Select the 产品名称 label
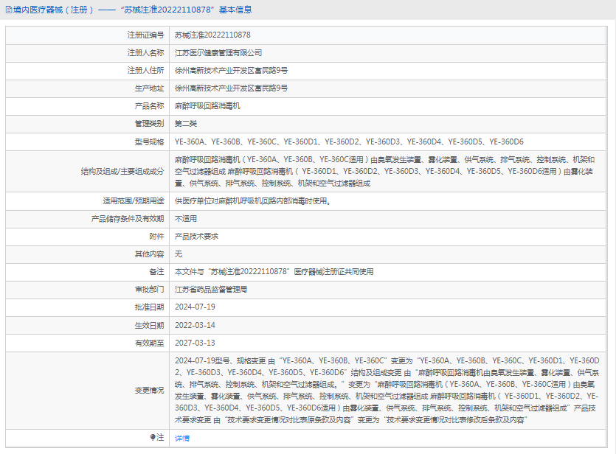Image resolution: width=616 pixels, height=454 pixels. (x=149, y=106)
